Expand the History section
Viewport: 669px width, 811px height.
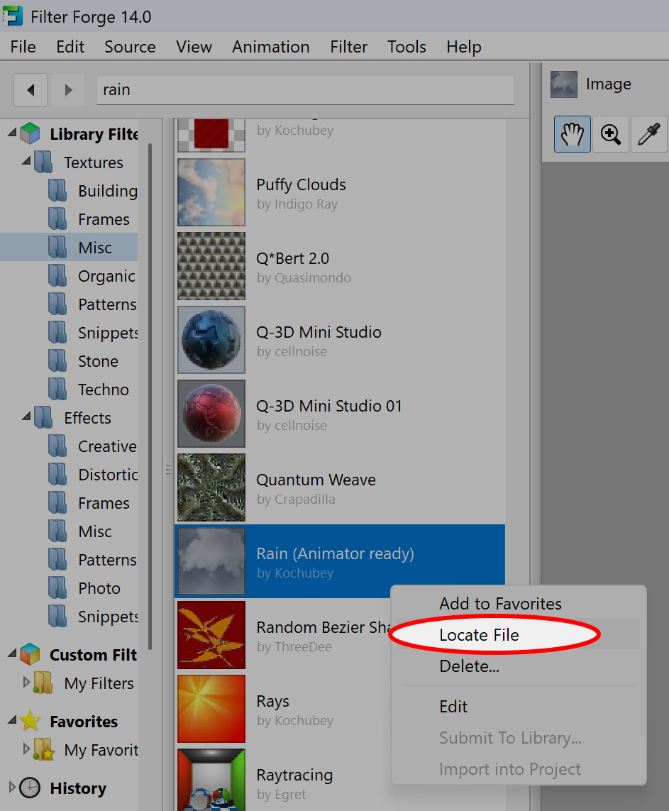click(12, 788)
